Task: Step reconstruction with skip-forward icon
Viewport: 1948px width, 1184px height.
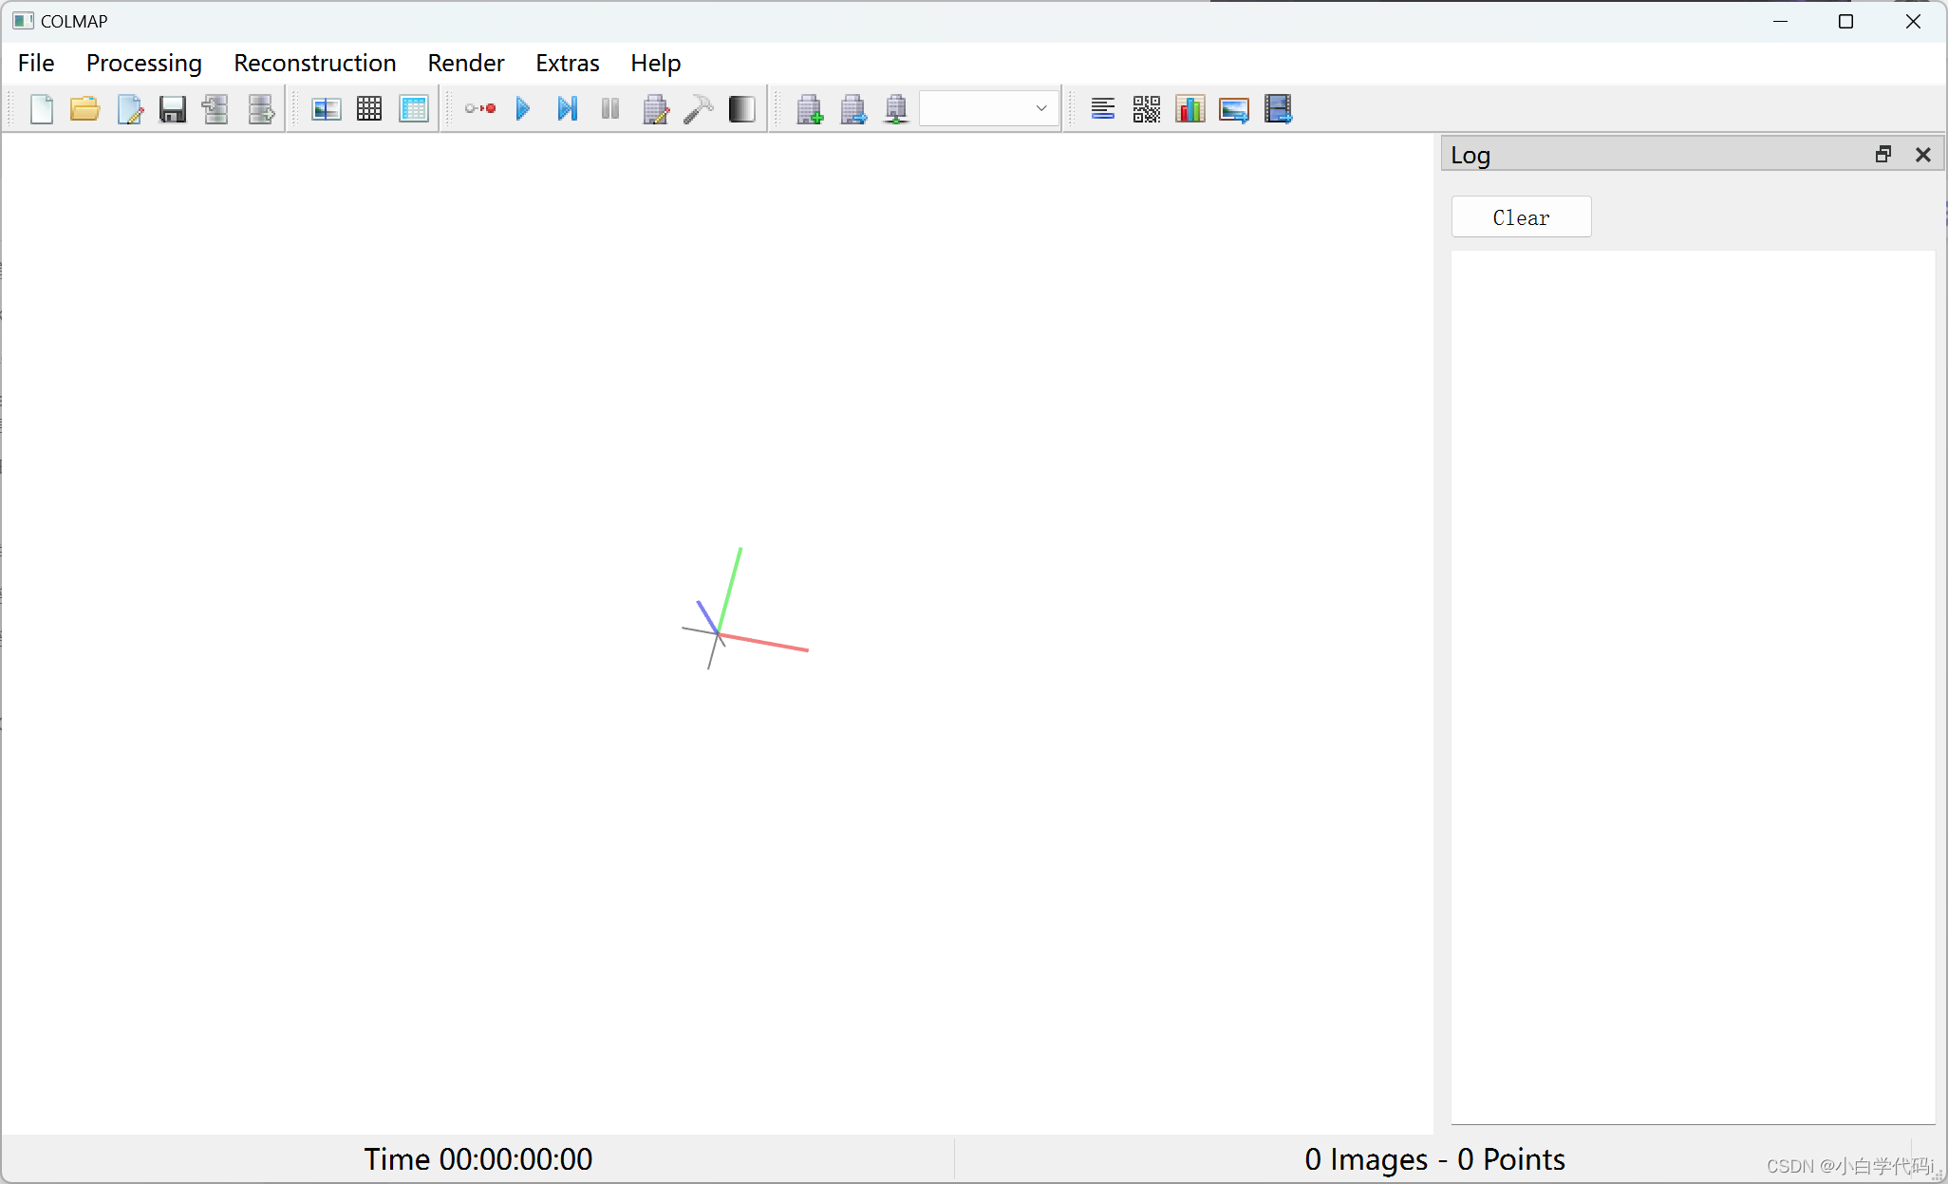Action: [x=567, y=109]
